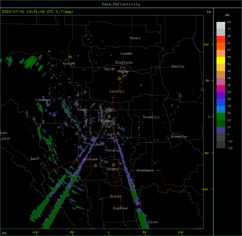Select the 80 dBZ legend color

(x=221, y=26)
